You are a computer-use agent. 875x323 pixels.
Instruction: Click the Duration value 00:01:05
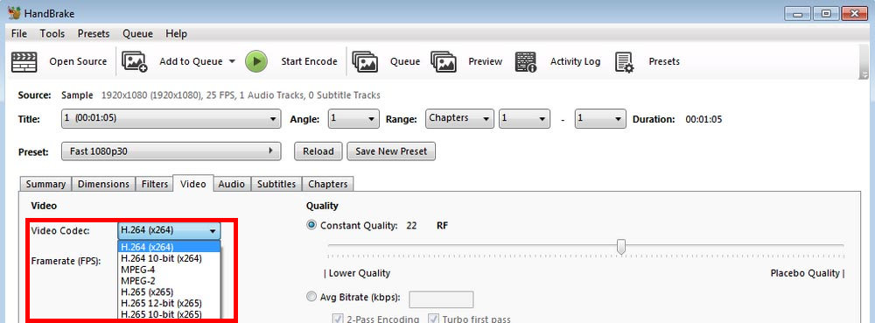click(x=703, y=119)
